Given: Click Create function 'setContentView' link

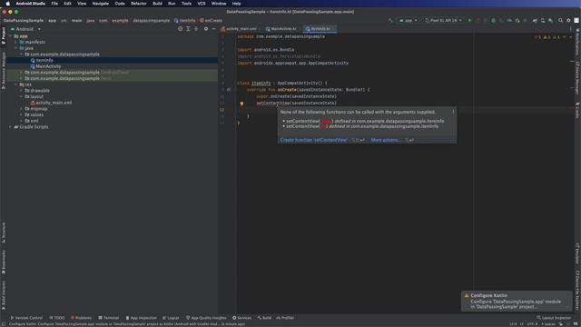Looking at the screenshot, I should point(313,140).
